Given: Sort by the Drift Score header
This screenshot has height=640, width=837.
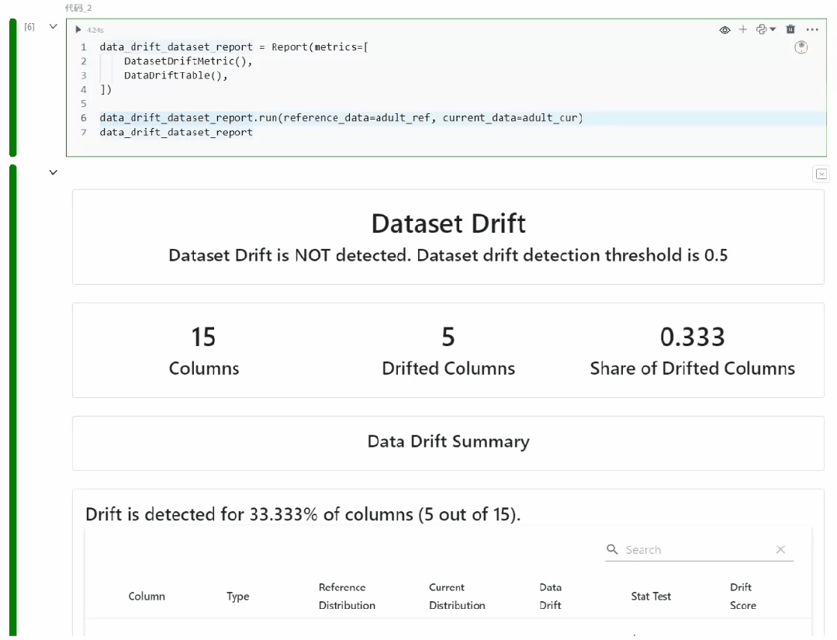Looking at the screenshot, I should pyautogui.click(x=743, y=597).
